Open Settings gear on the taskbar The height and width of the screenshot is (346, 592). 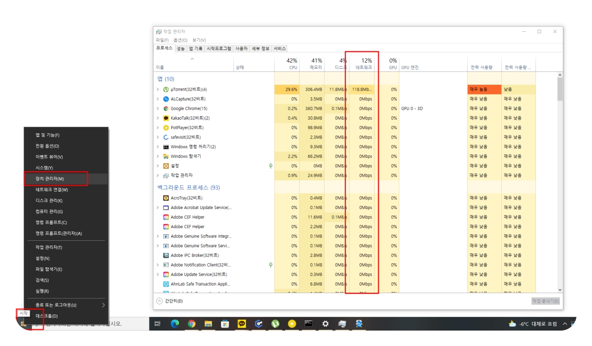325,324
